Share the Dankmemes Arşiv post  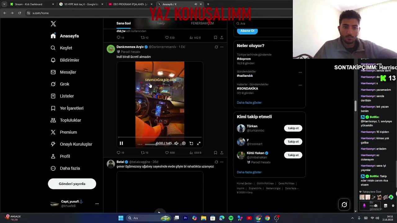pos(222,153)
